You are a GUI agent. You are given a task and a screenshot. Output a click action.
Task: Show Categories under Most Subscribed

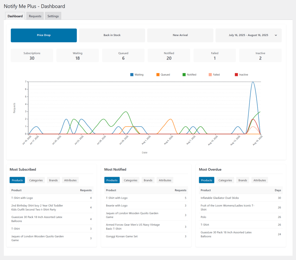click(36, 180)
